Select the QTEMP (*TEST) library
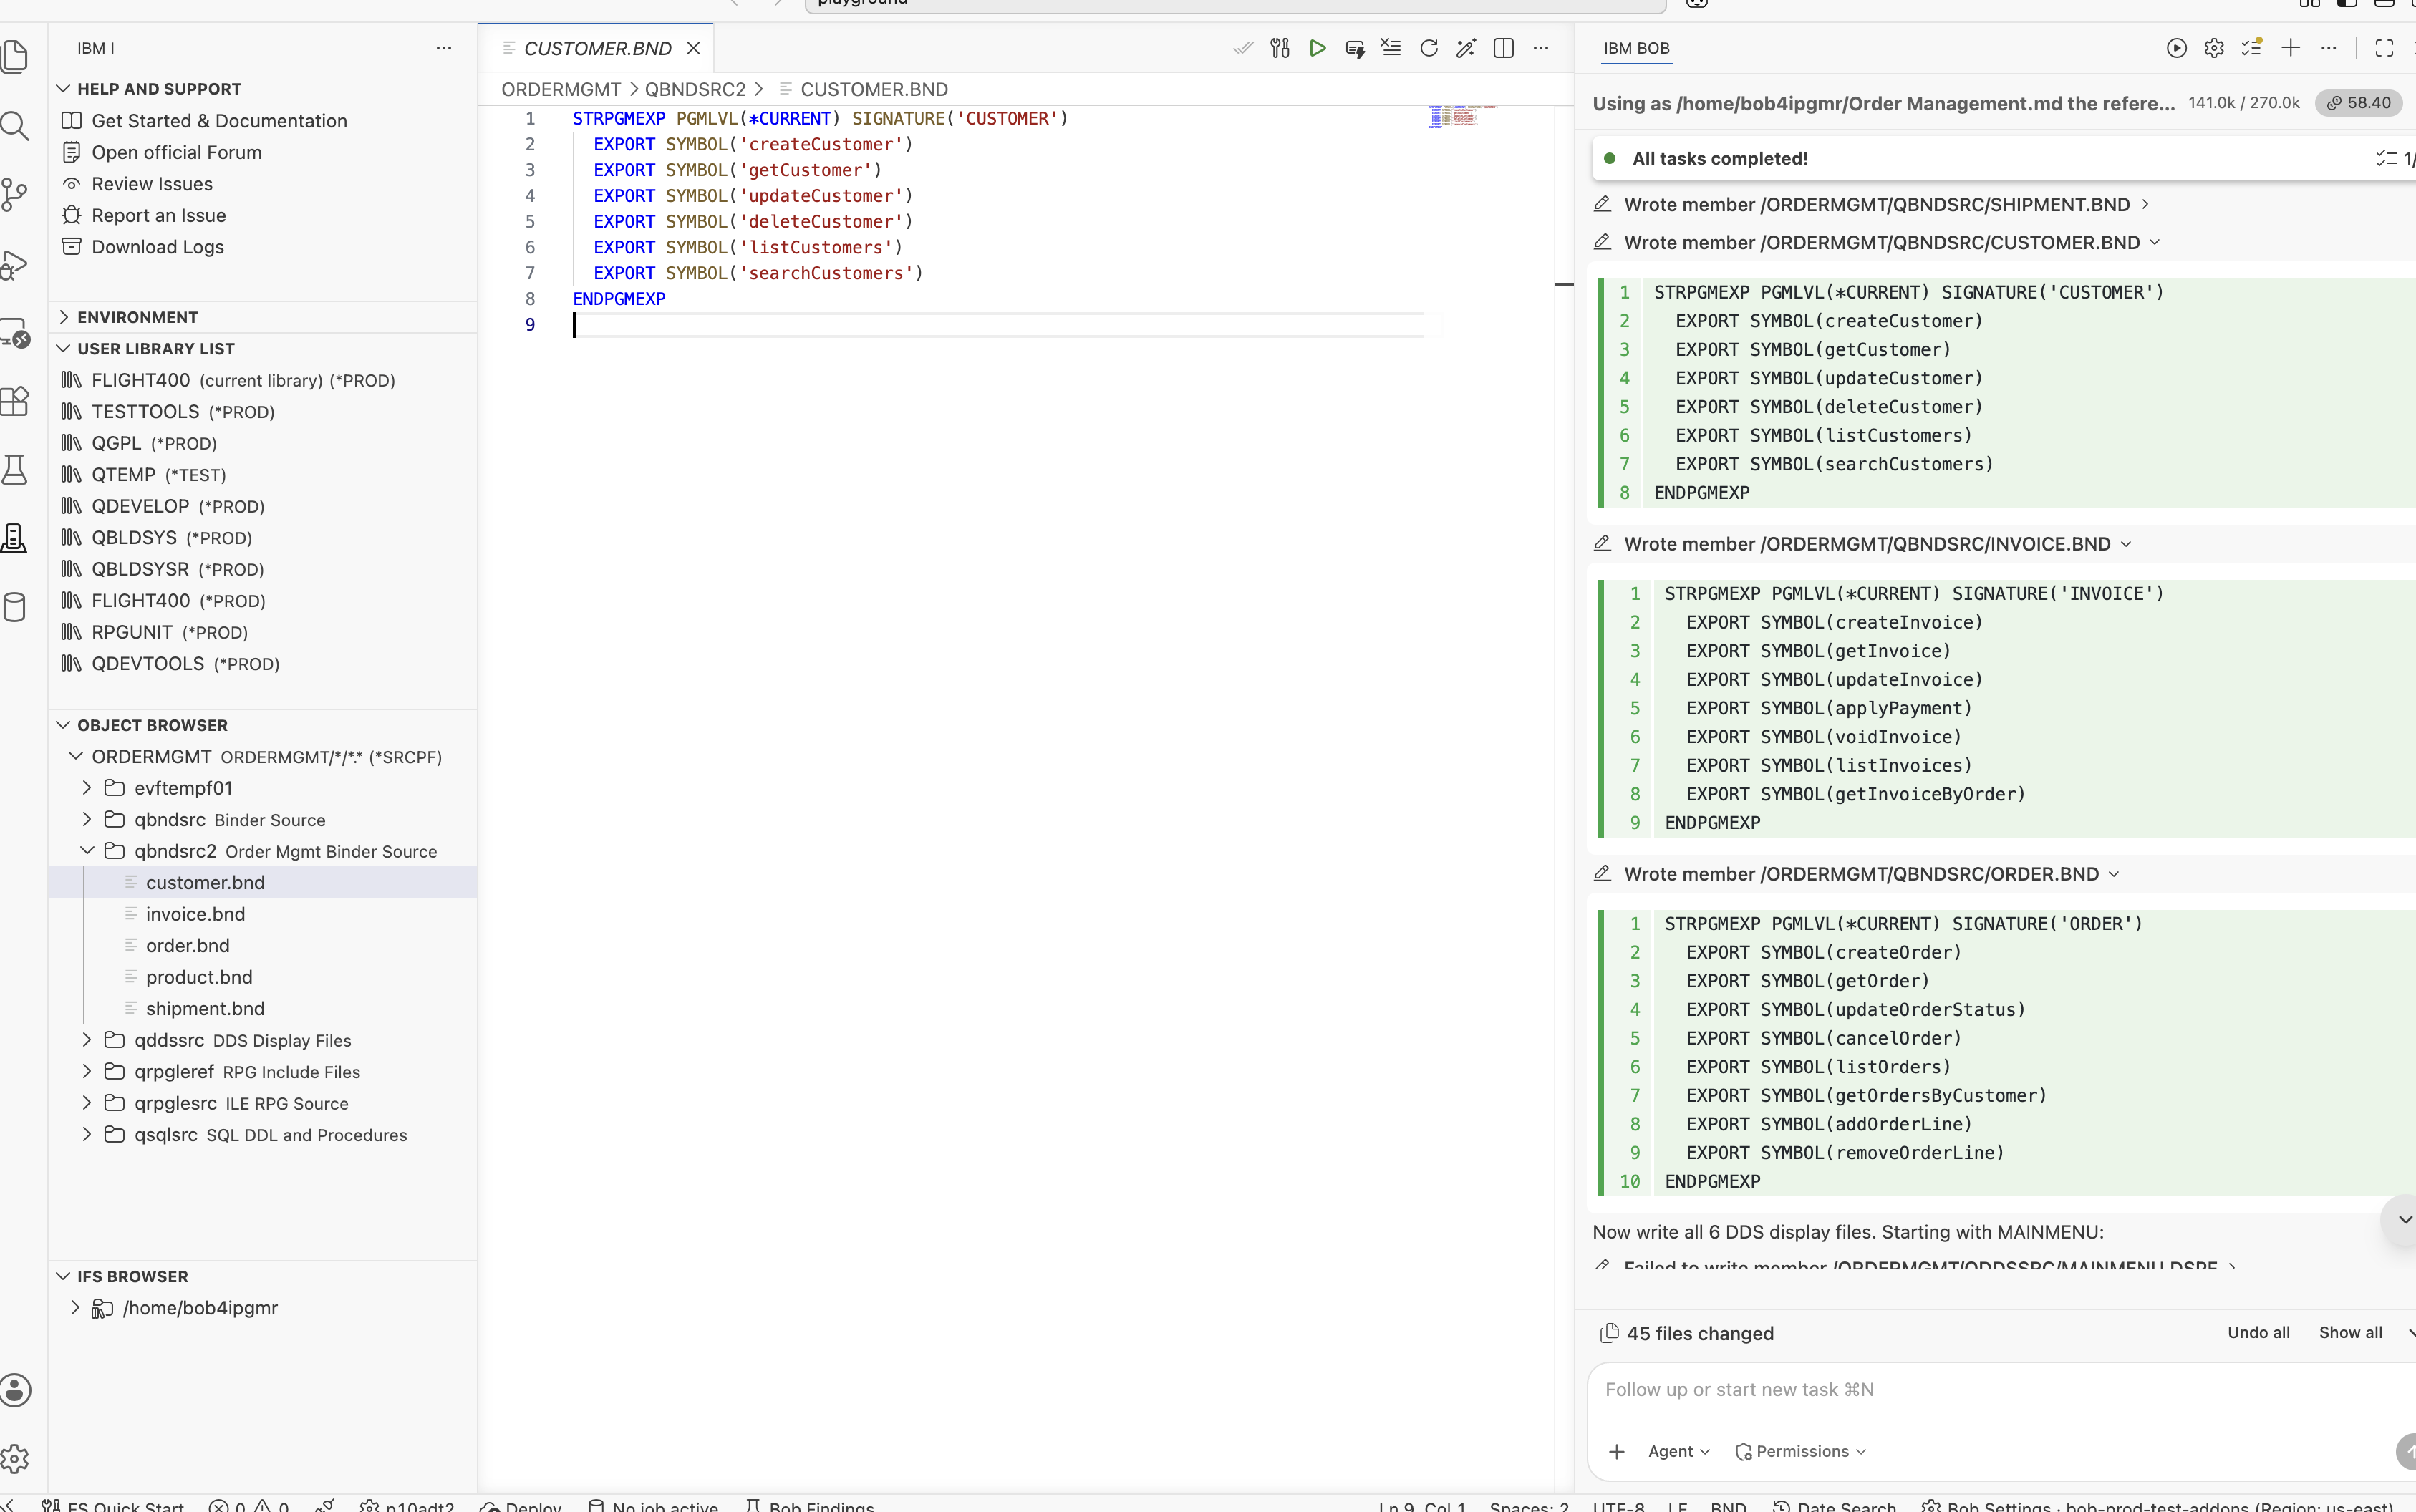Image resolution: width=2416 pixels, height=1512 pixels. [x=159, y=475]
